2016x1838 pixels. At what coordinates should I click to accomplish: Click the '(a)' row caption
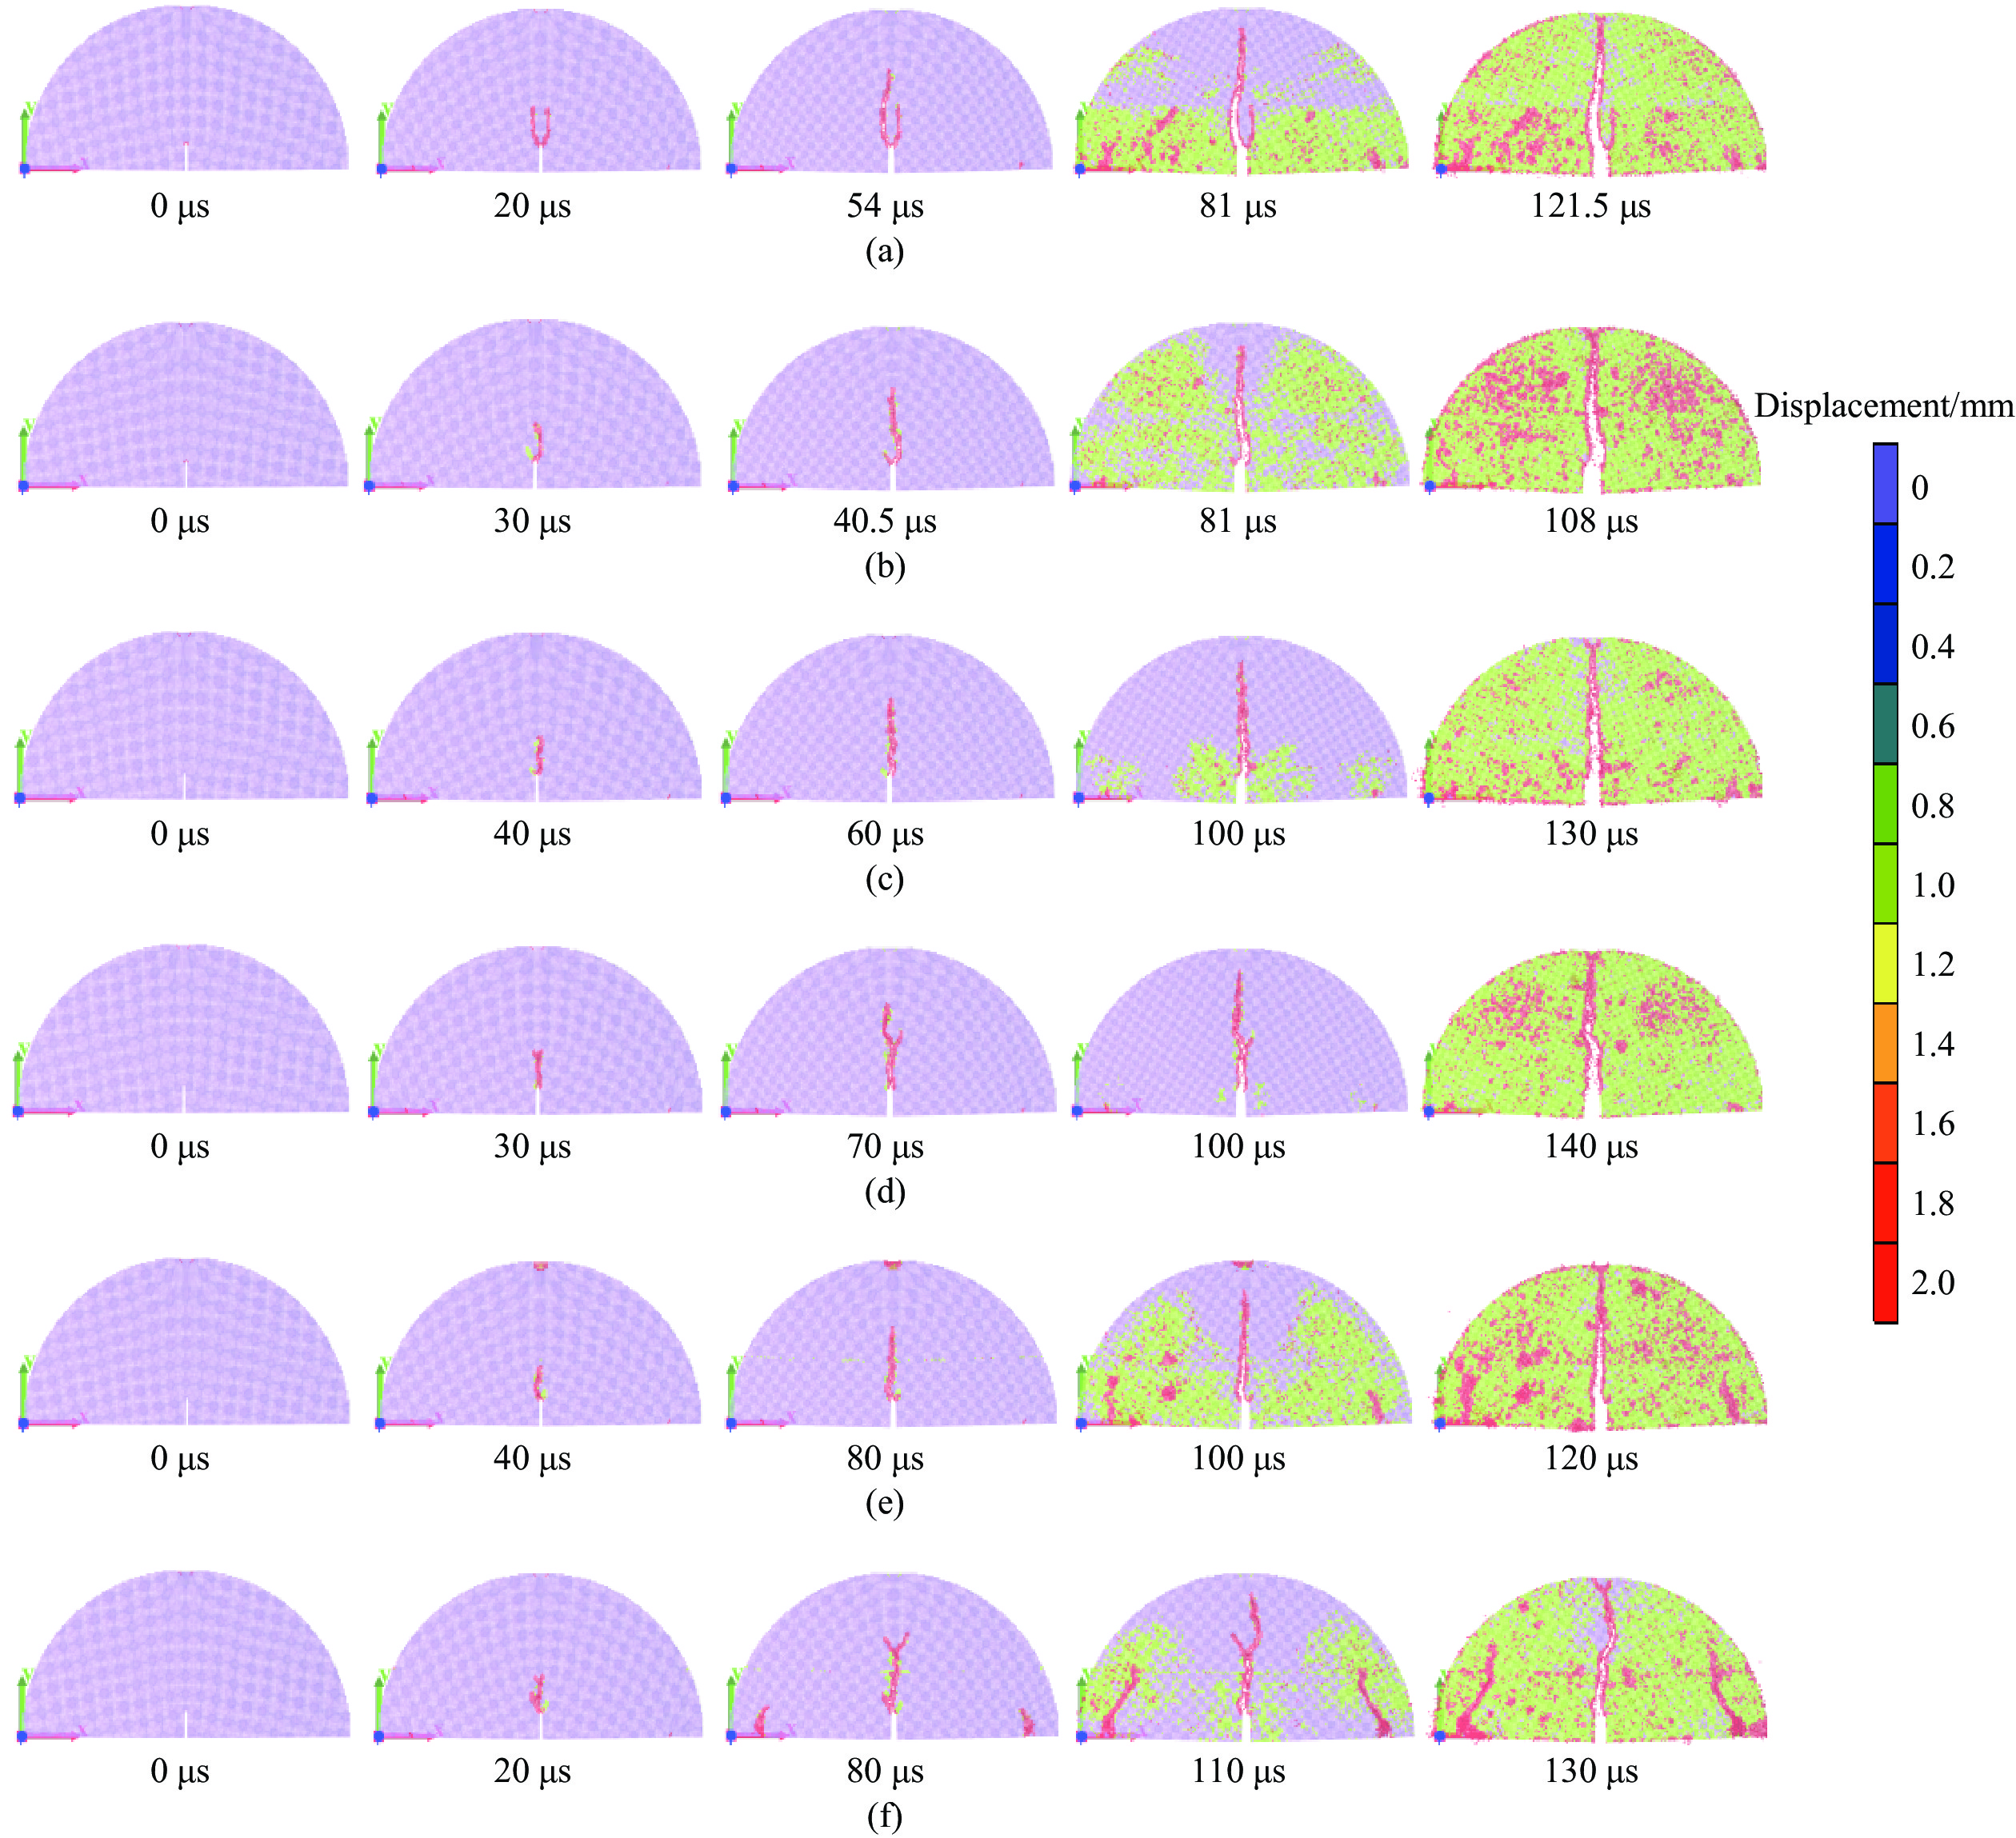click(885, 251)
